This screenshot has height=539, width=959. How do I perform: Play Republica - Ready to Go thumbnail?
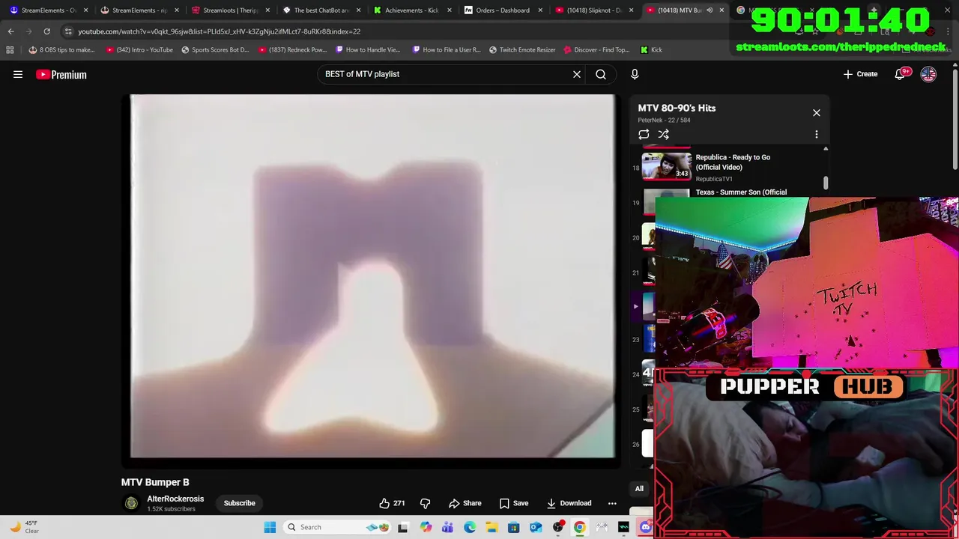click(x=667, y=166)
